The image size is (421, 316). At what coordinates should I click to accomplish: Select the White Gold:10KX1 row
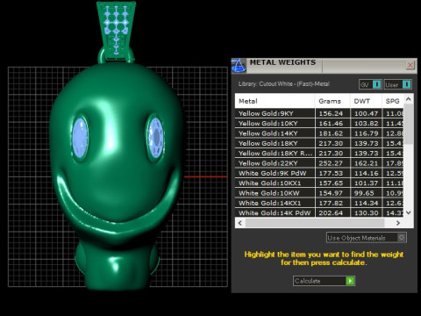tap(319, 183)
